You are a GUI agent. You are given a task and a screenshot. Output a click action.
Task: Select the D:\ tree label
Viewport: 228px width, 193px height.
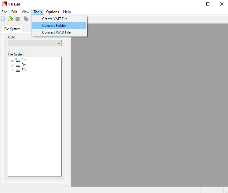coord(24,65)
